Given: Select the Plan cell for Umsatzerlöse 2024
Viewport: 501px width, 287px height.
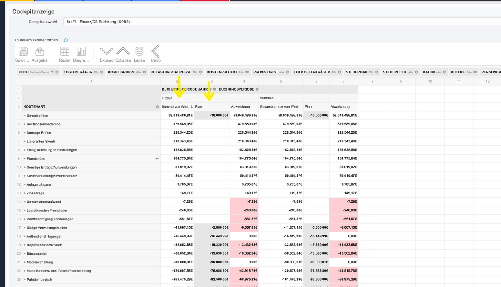Looking at the screenshot, I should [x=212, y=116].
